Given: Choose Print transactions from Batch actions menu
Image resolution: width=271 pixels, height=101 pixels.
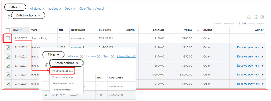Looking at the screenshot, I should coord(63,71).
